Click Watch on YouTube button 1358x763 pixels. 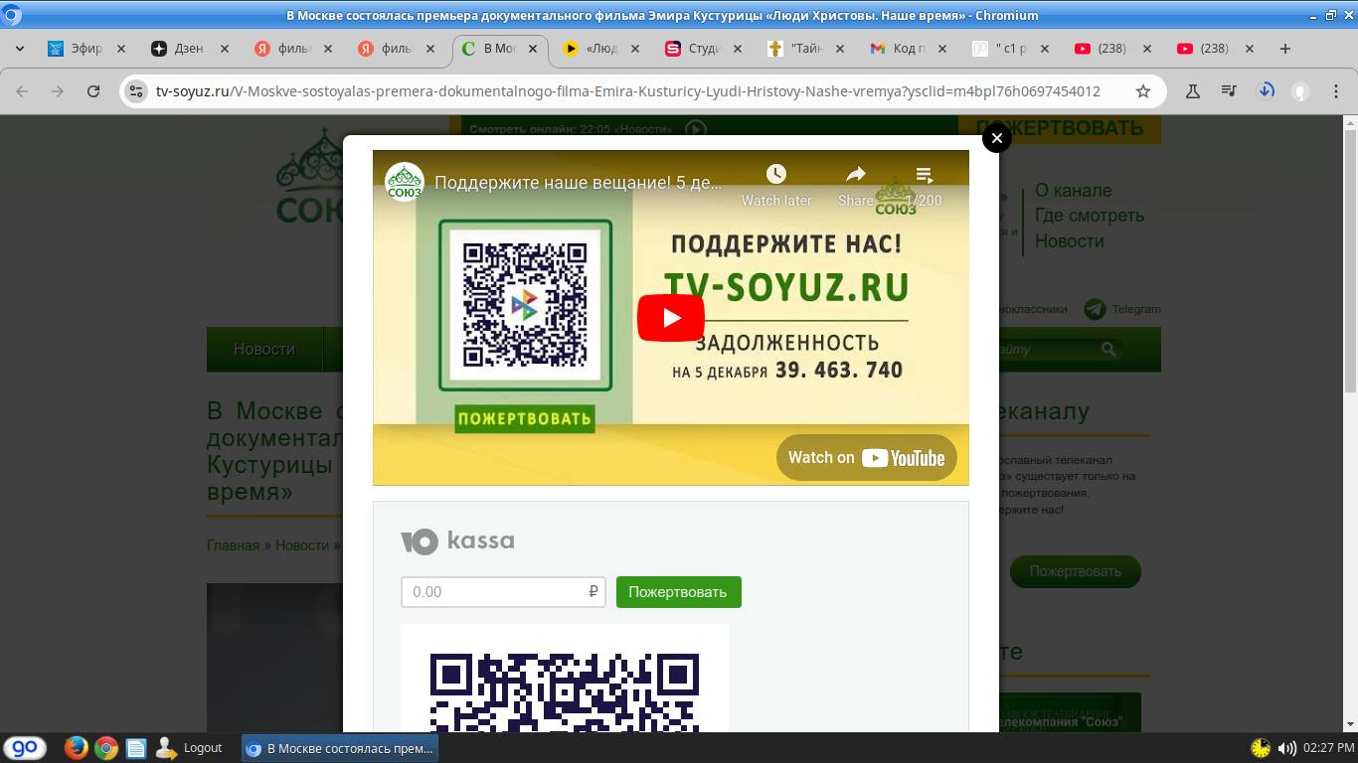point(867,457)
